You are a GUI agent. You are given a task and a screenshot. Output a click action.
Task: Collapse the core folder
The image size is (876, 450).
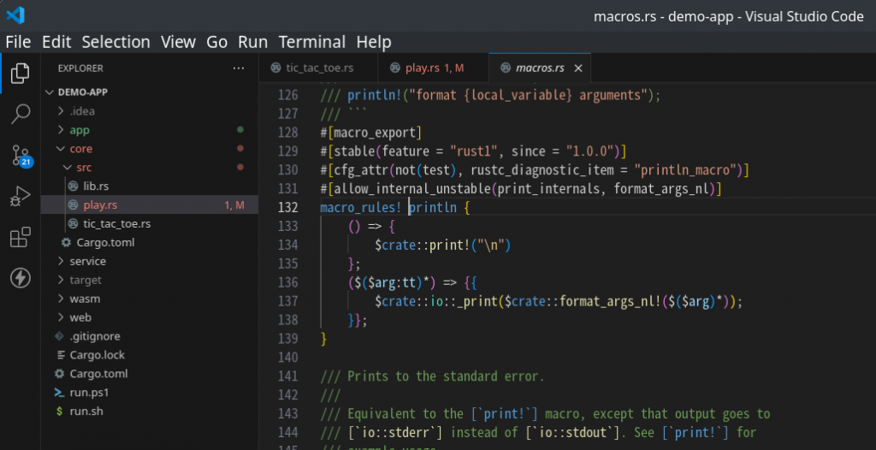tap(61, 149)
